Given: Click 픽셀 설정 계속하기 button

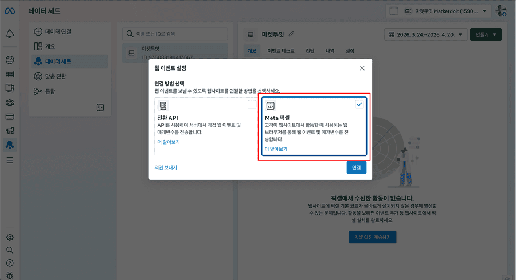Looking at the screenshot, I should point(372,237).
